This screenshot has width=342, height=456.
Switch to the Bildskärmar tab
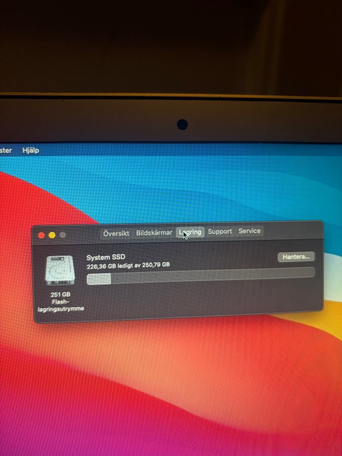[154, 233]
